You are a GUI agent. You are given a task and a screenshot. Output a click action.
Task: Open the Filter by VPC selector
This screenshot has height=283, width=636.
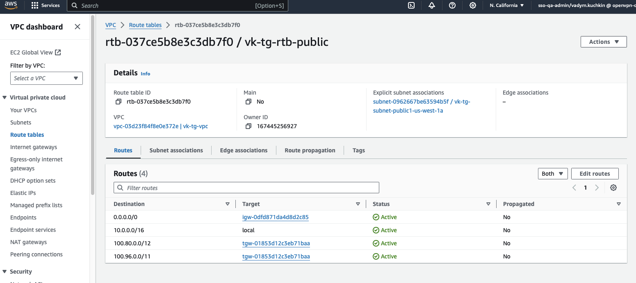(46, 78)
